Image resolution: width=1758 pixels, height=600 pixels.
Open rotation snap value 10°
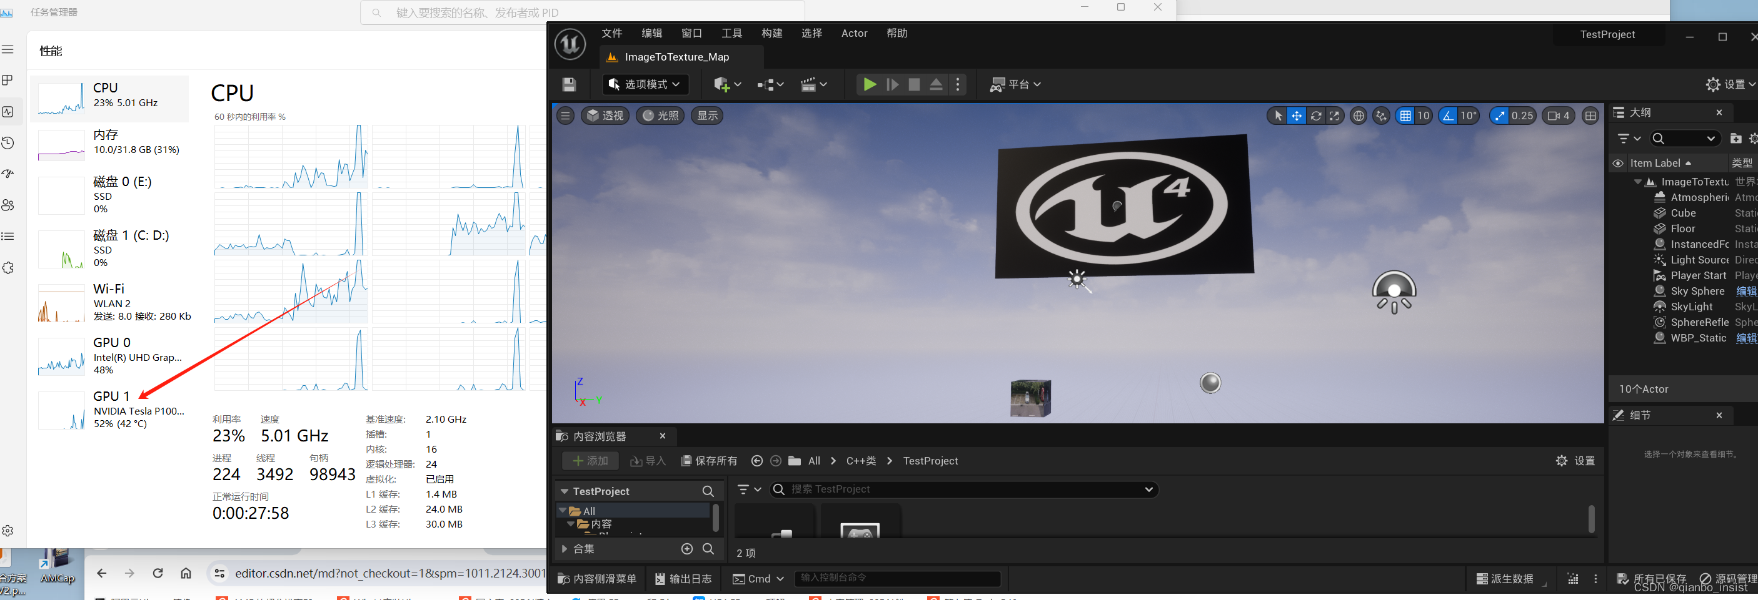1469,116
